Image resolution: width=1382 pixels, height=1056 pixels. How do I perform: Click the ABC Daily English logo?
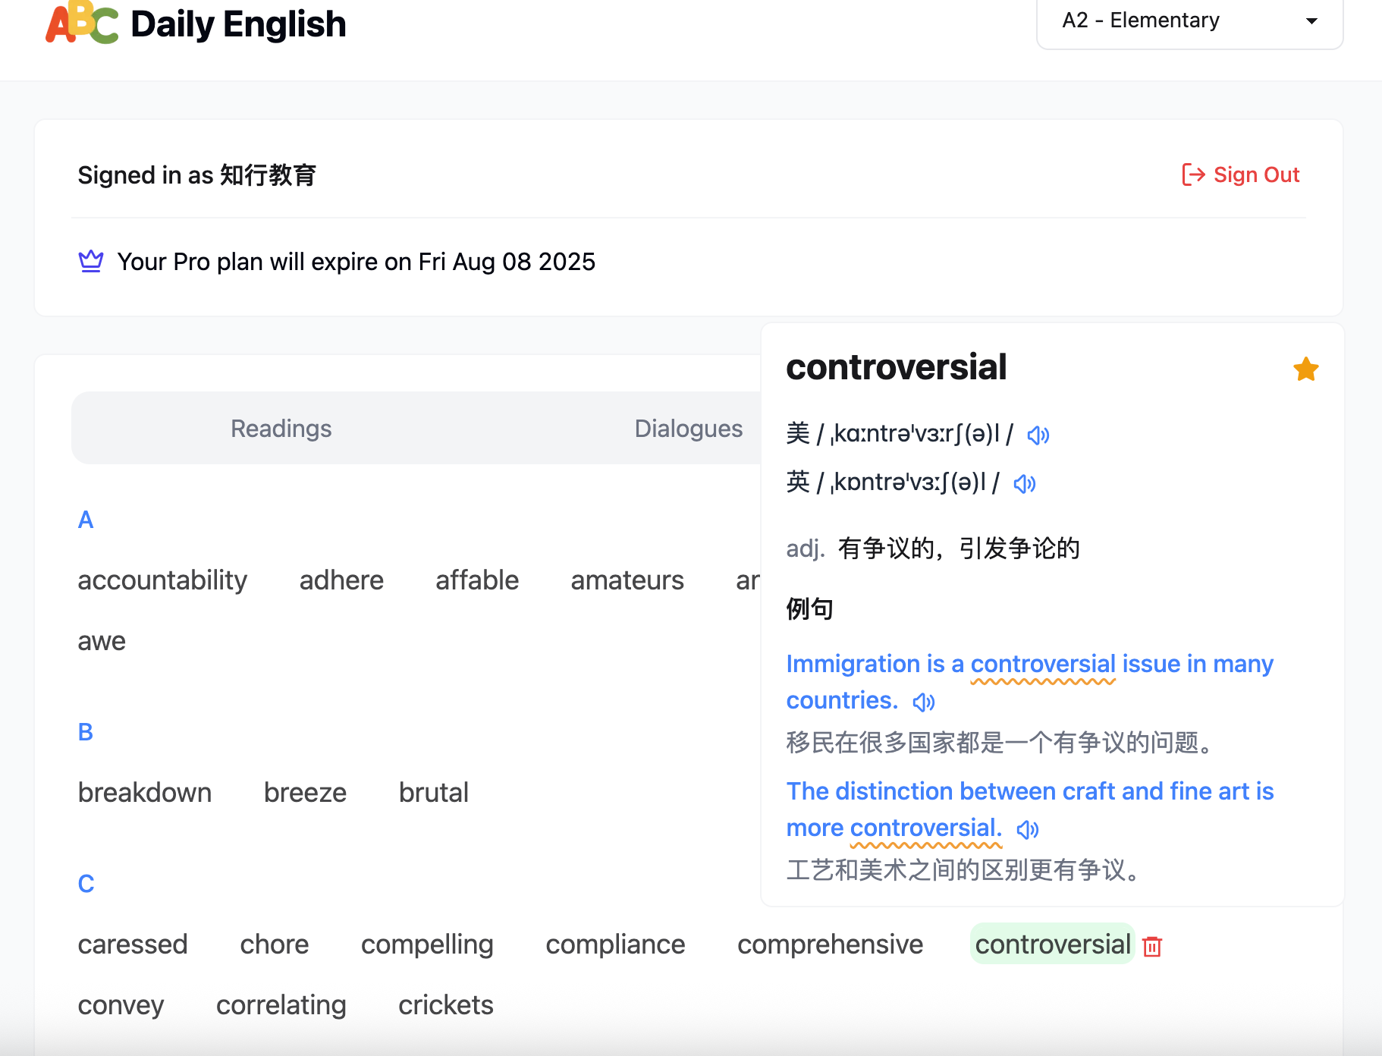pyautogui.click(x=197, y=24)
